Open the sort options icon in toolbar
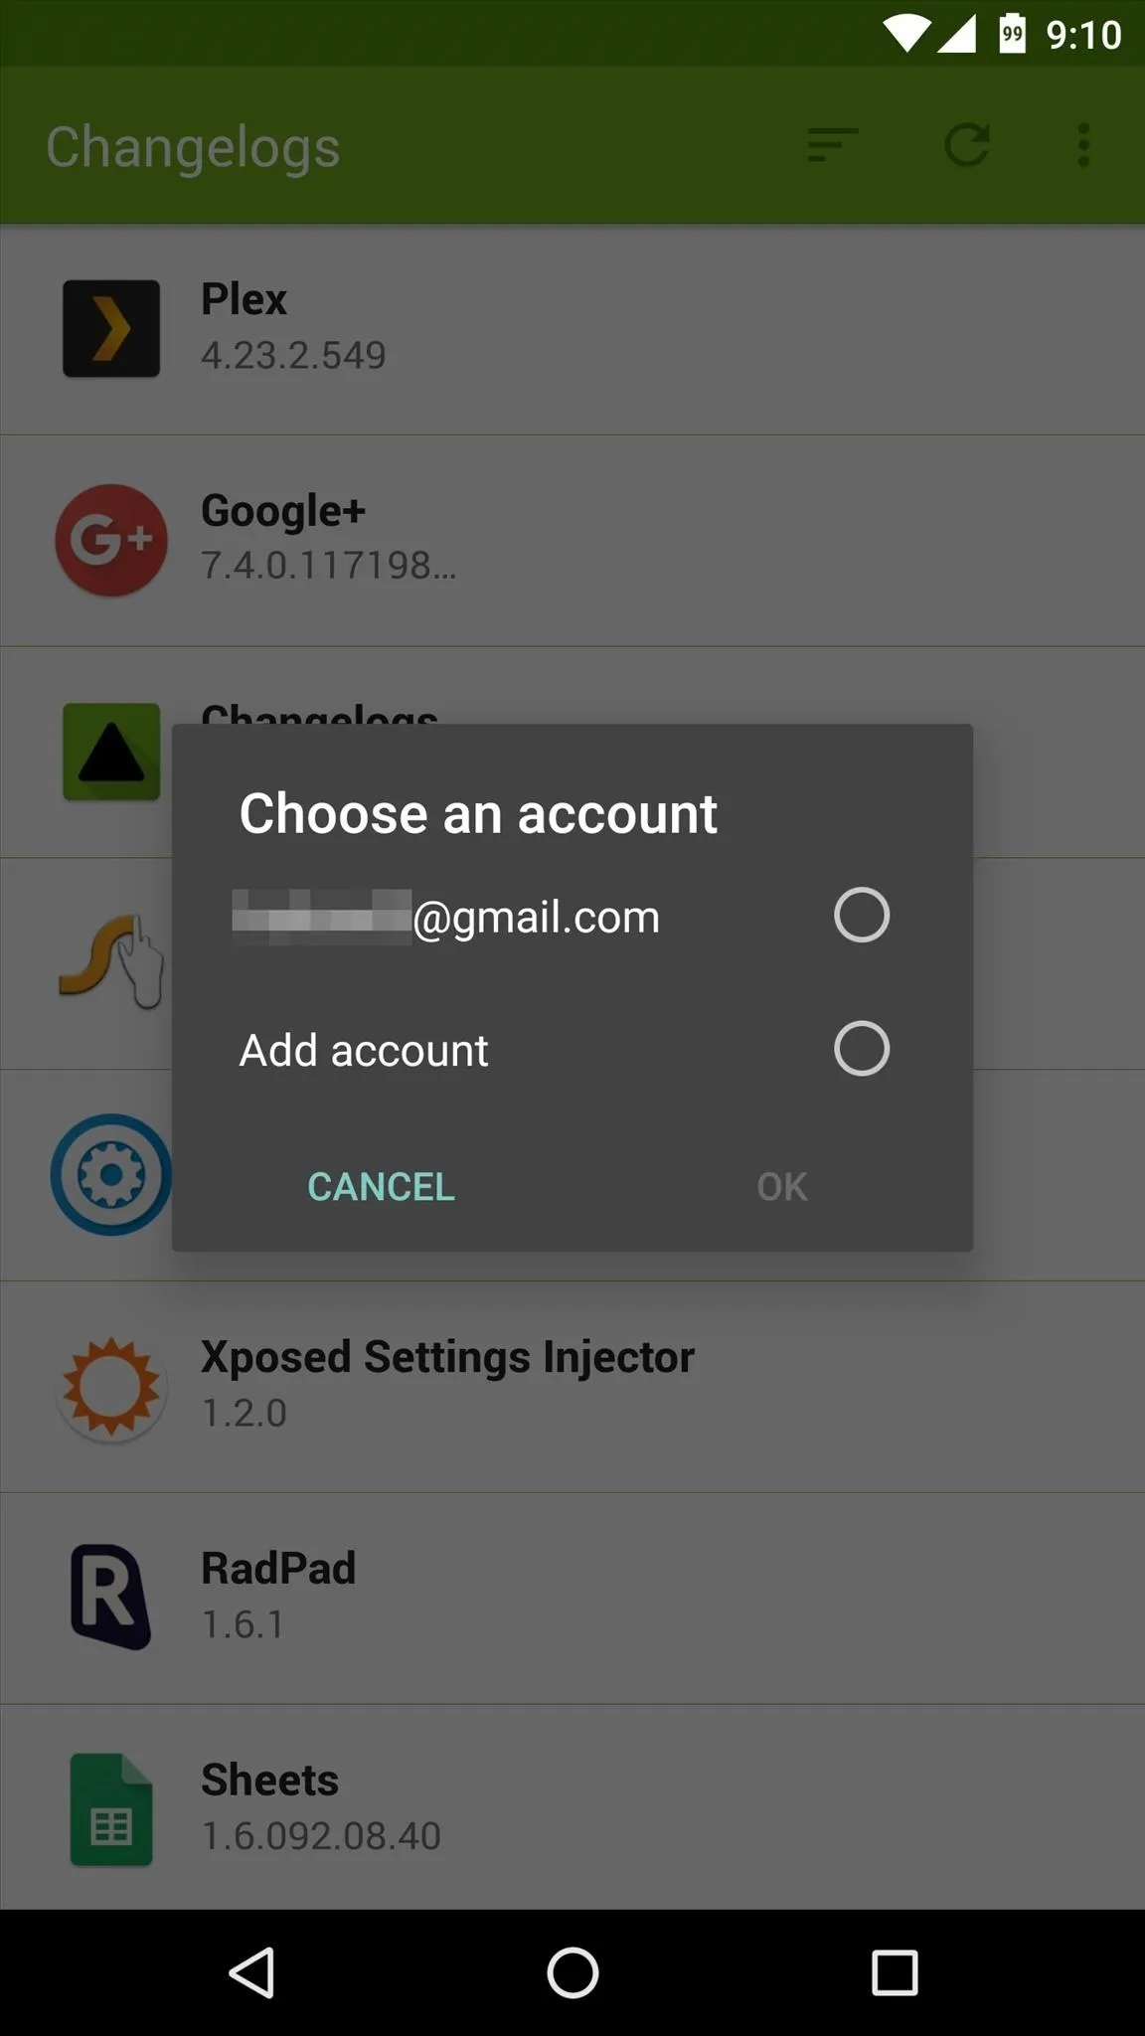Image resolution: width=1145 pixels, height=2036 pixels. coord(832,145)
